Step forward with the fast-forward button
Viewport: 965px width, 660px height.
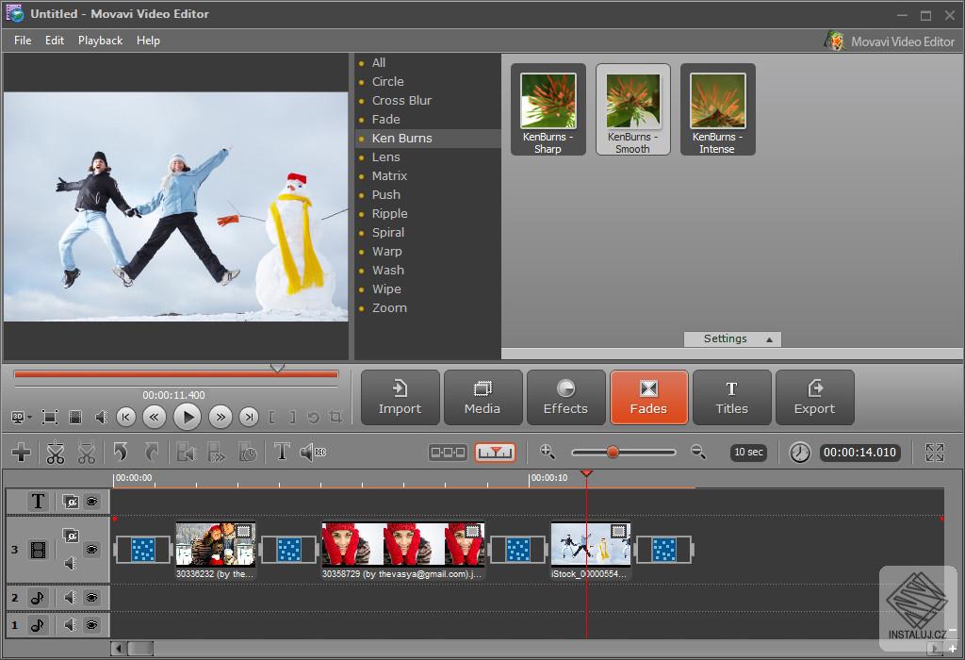(220, 418)
